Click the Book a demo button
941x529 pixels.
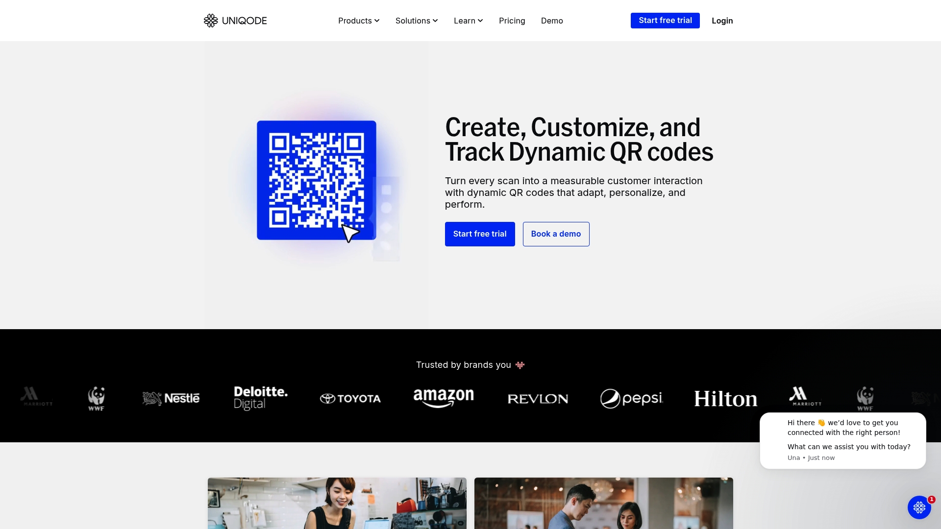click(556, 234)
